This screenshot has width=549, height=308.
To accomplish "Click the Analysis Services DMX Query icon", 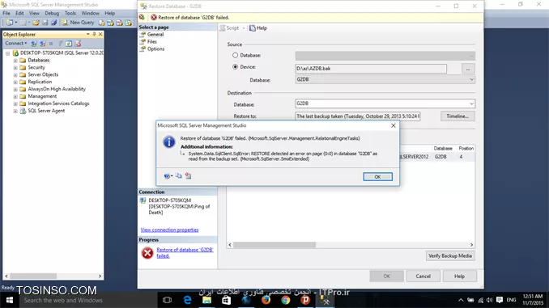I will coord(119,23).
